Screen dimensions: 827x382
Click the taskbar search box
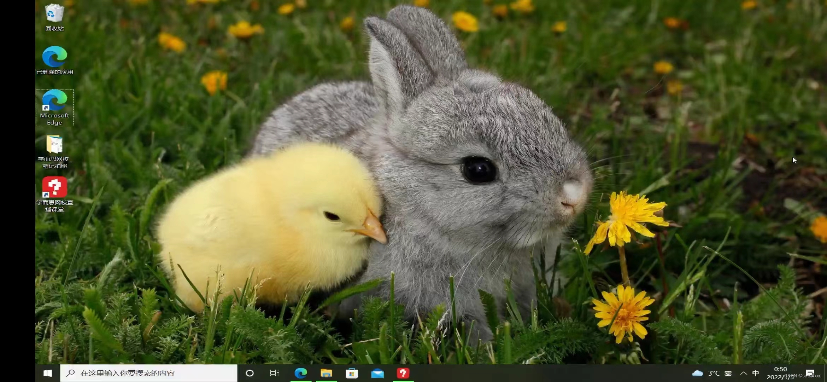pos(148,373)
